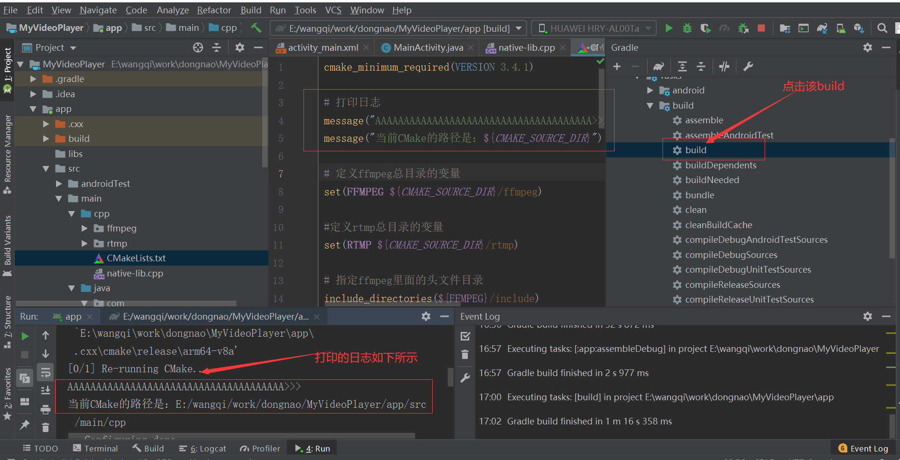Switch to MainActivity.java tab
This screenshot has height=460, width=900.
(428, 47)
